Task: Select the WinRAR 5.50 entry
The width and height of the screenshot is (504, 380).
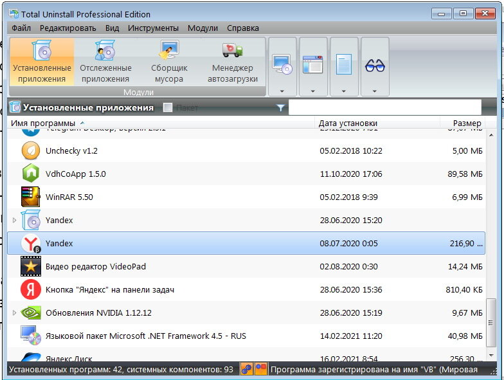Action: coord(69,197)
